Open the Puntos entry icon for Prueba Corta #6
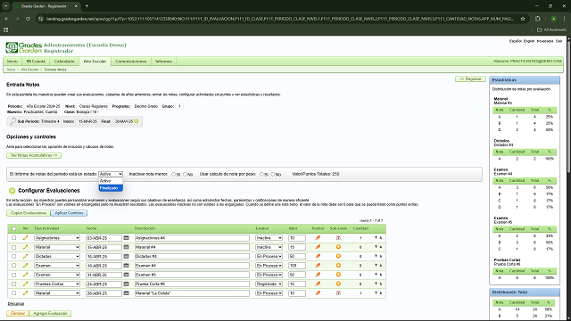The image size is (571, 321). pos(318,284)
